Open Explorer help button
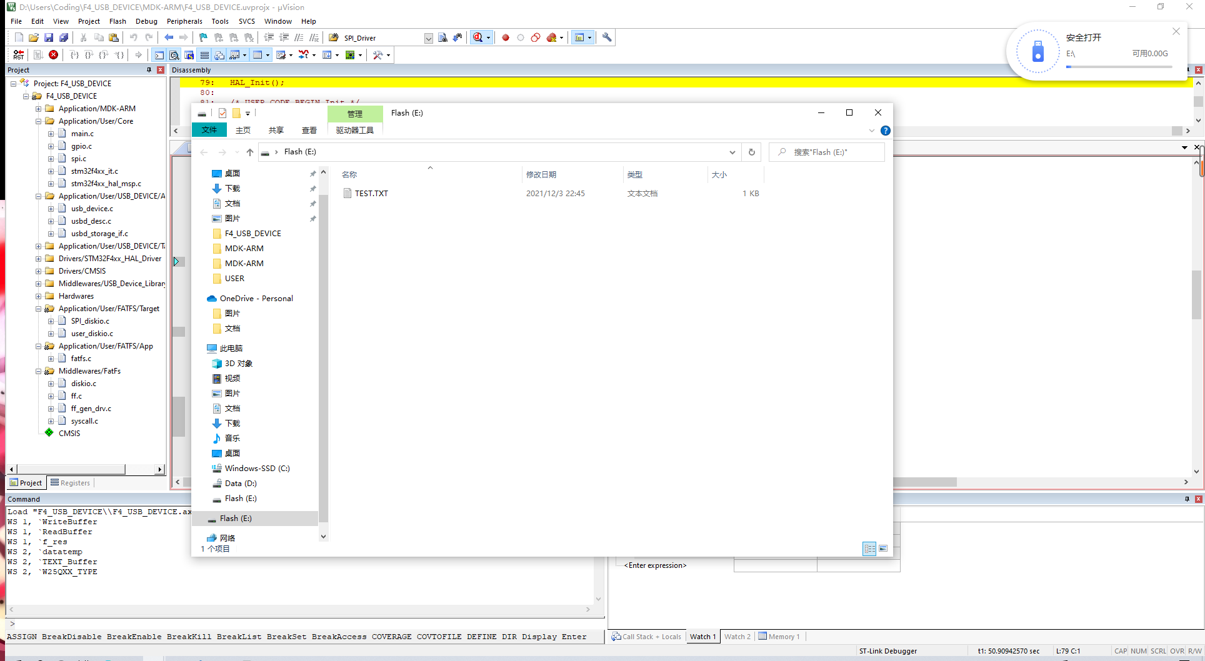This screenshot has height=661, width=1205. click(886, 131)
